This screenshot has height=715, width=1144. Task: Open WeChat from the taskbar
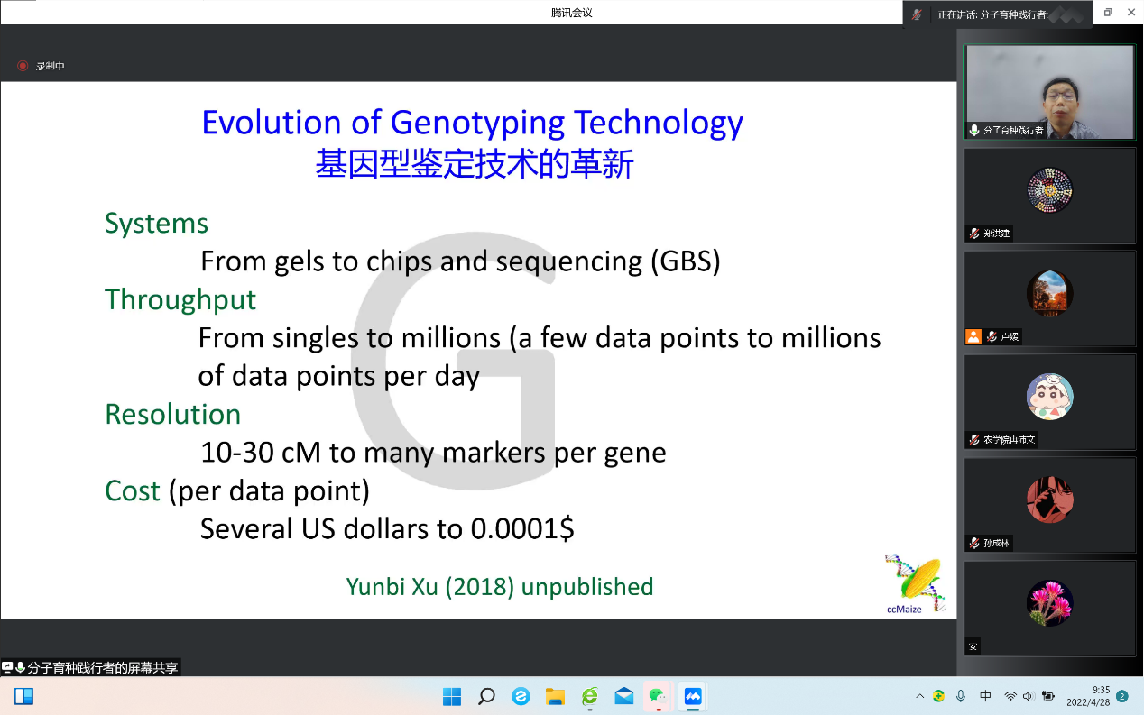658,696
